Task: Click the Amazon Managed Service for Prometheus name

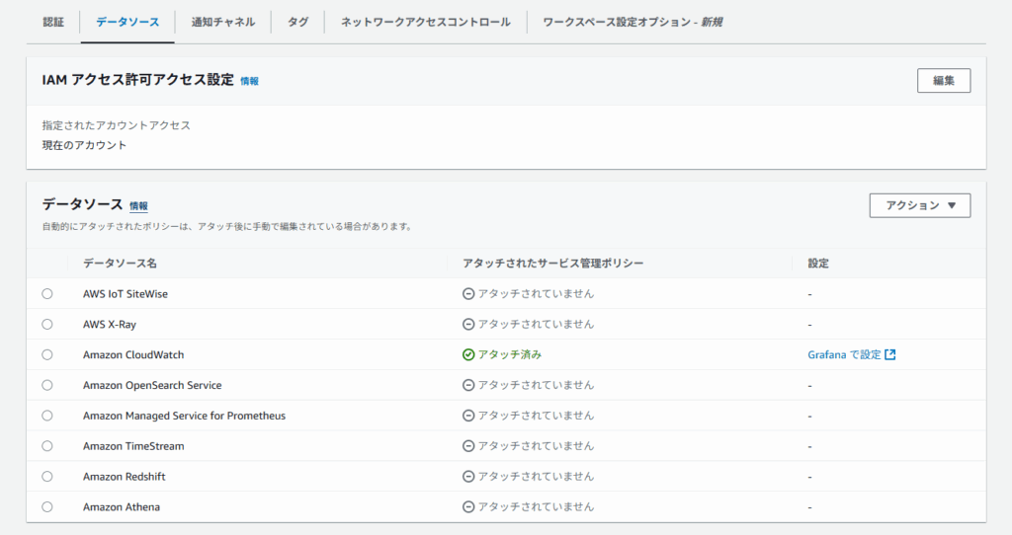Action: coord(185,416)
